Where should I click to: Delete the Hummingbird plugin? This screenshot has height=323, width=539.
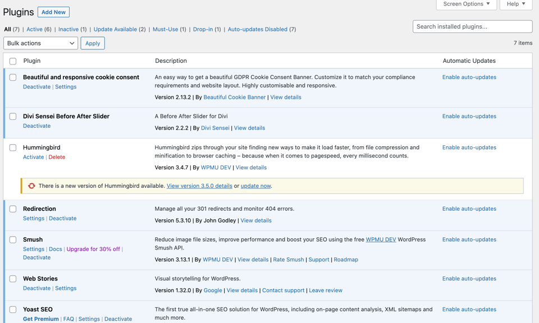pos(57,157)
